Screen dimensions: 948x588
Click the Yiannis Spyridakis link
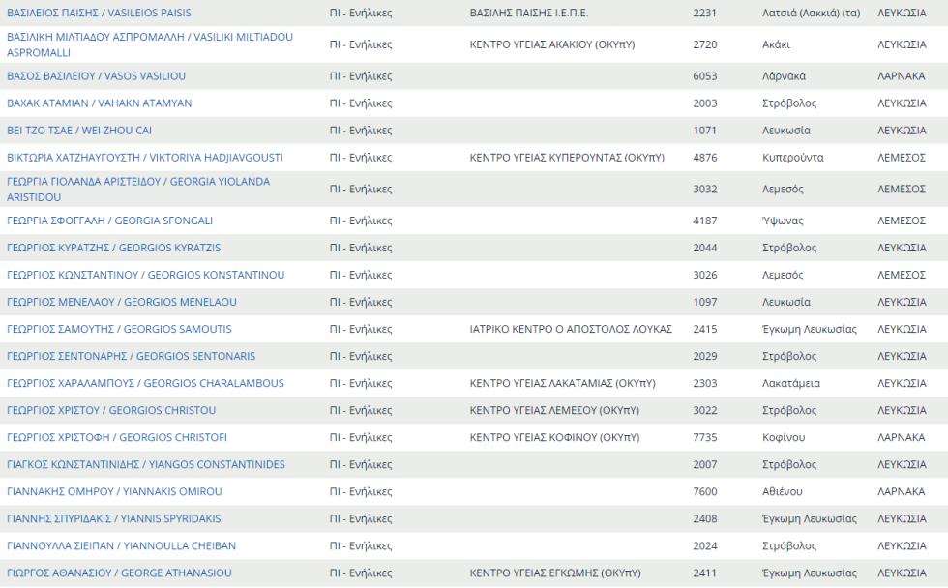(113, 518)
